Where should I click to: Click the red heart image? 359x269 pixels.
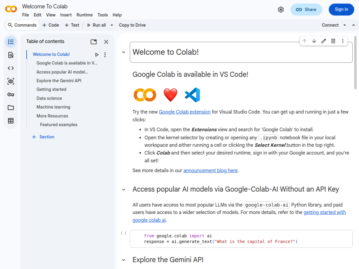[170, 95]
